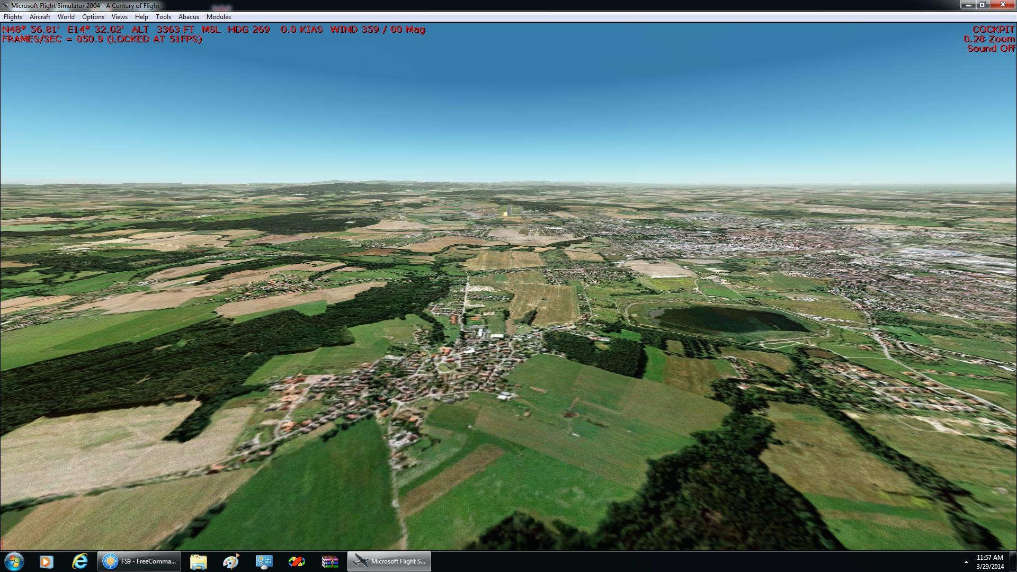
Task: Open Internet Explorer from taskbar
Action: 80,561
